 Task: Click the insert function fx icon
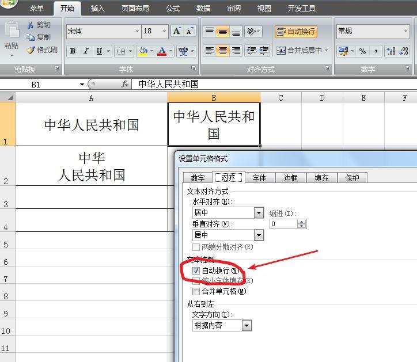(x=125, y=84)
